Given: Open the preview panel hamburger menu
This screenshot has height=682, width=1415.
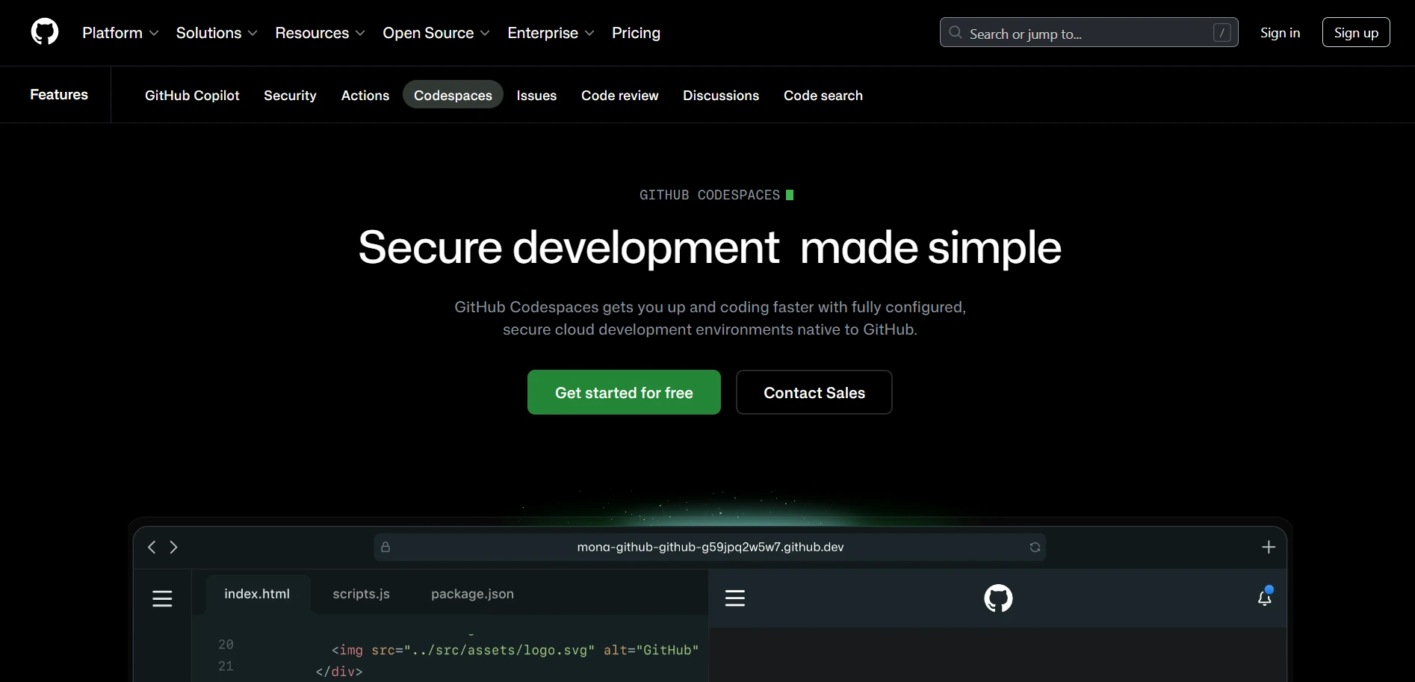Looking at the screenshot, I should (x=735, y=598).
